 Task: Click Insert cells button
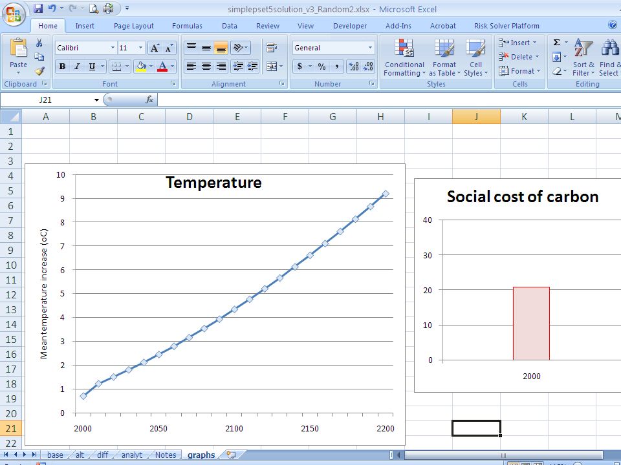[518, 43]
